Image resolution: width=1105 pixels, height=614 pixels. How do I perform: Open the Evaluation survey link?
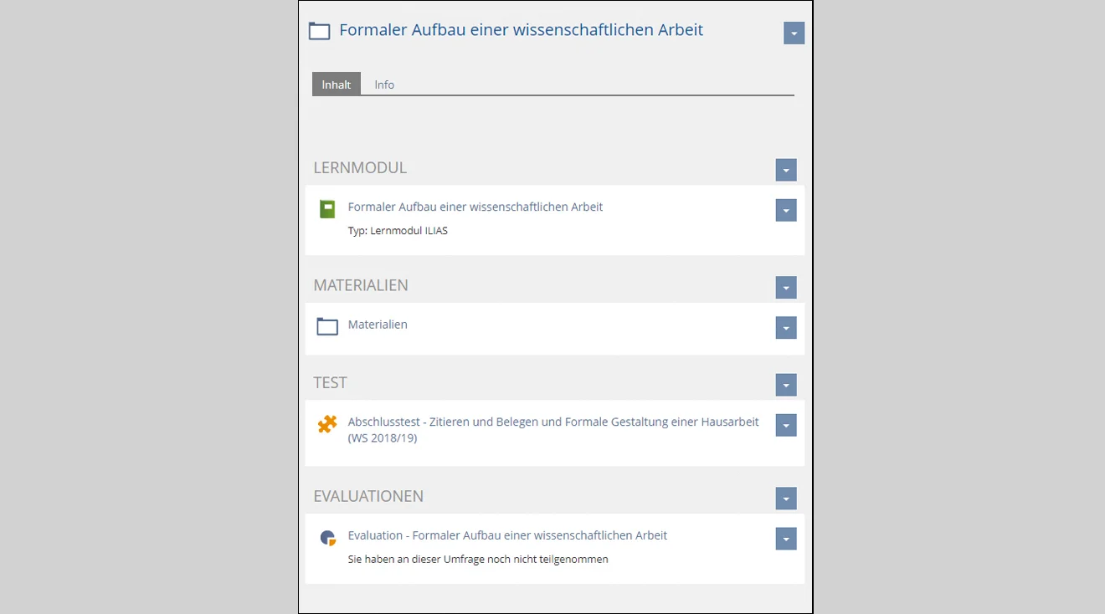tap(507, 535)
